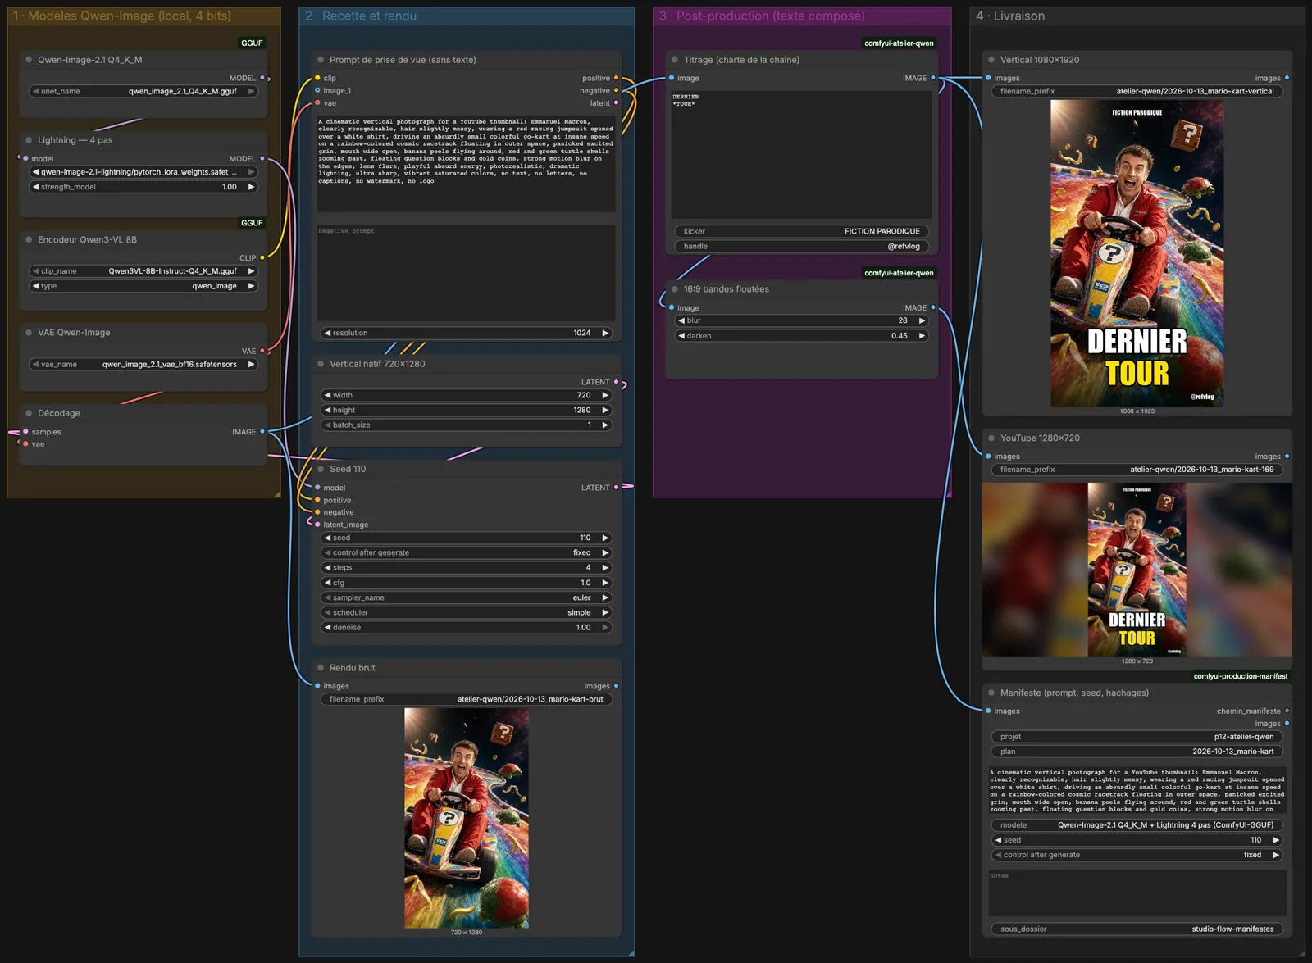Image resolution: width=1312 pixels, height=963 pixels.
Task: Open the encoder type qwen_image dropdown
Action: point(143,286)
